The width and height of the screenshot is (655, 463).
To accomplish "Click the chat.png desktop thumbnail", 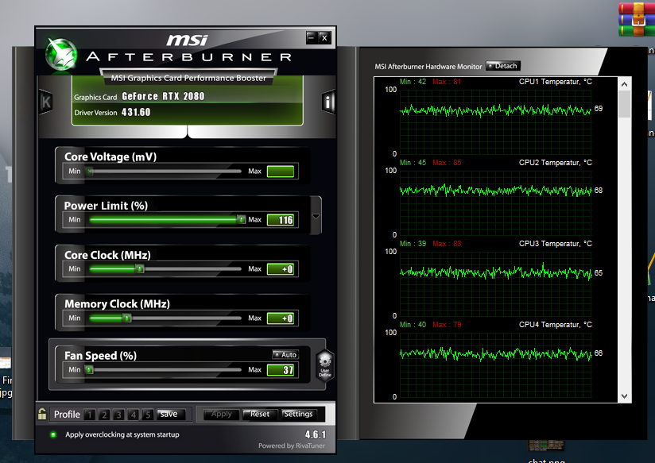I will 546,445.
